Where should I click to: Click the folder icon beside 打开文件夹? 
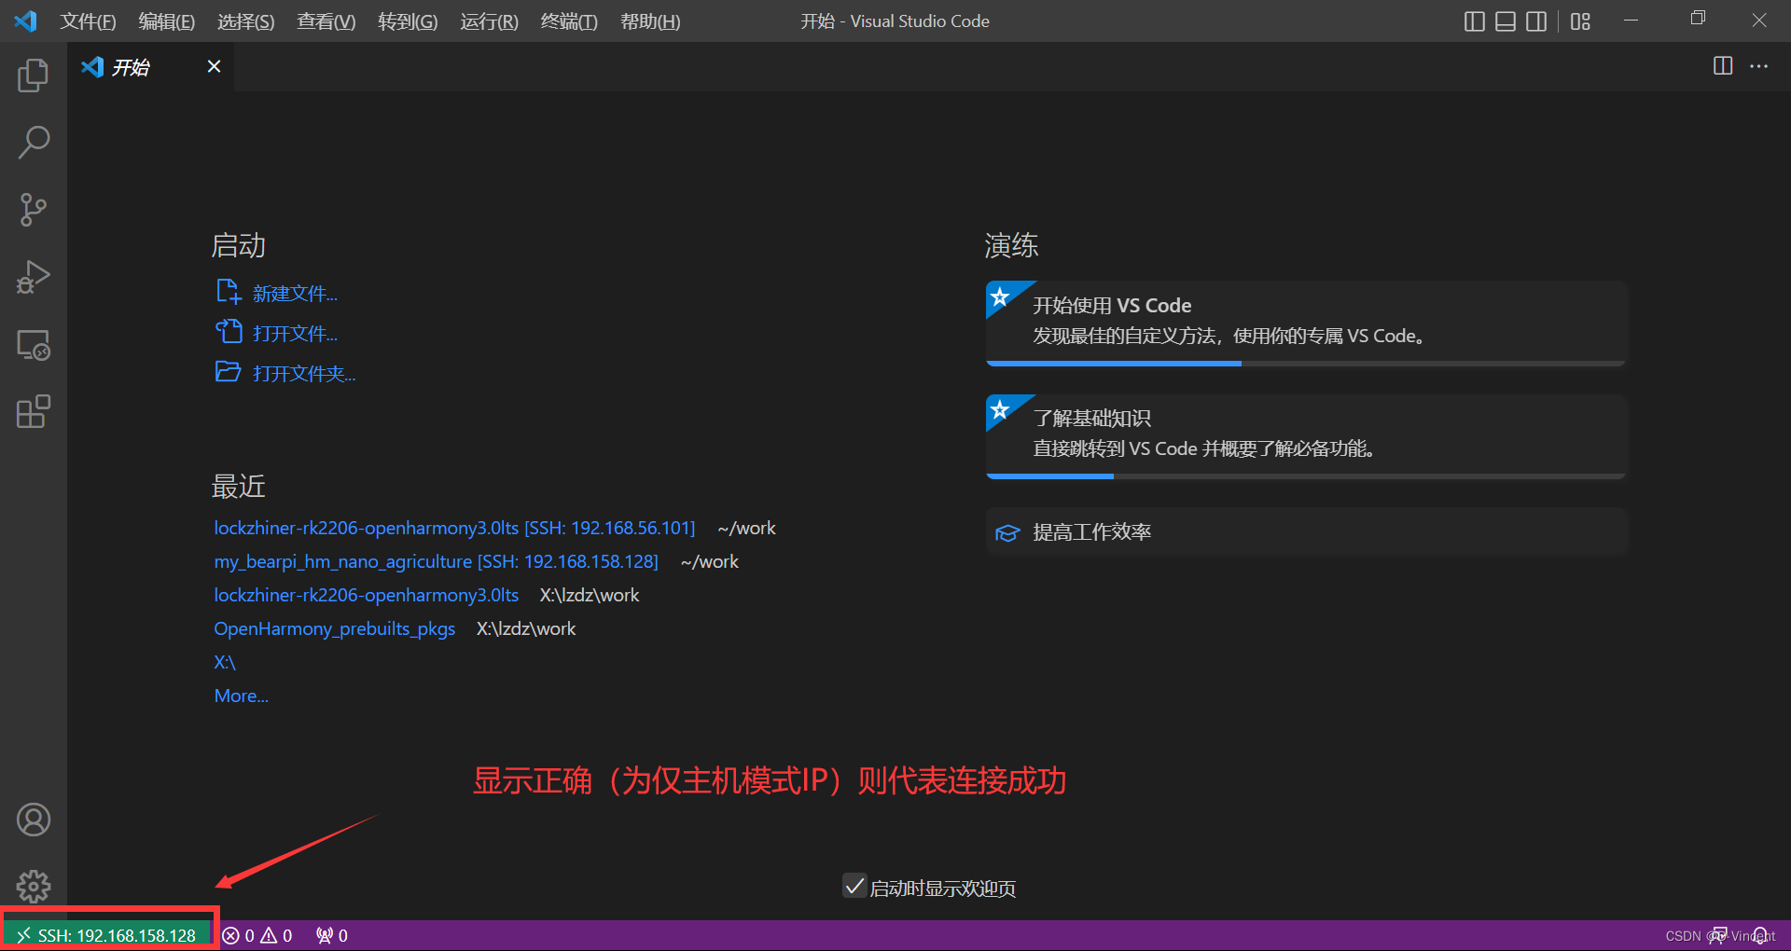[x=229, y=371]
